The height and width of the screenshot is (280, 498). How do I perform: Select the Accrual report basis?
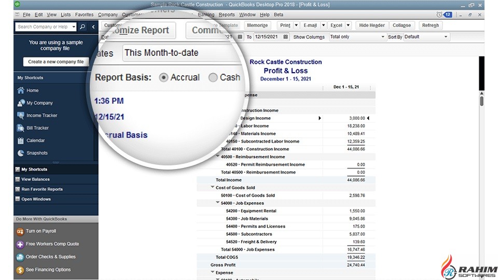pyautogui.click(x=164, y=77)
